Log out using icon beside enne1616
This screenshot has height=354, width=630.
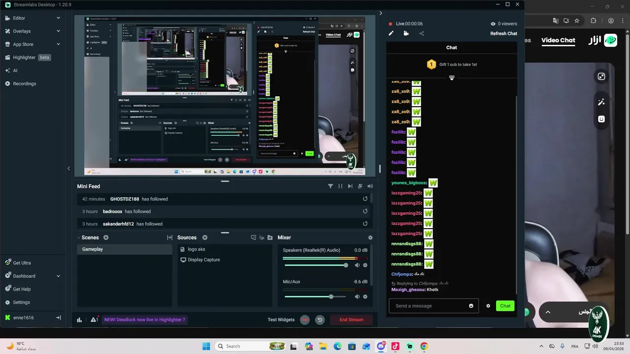tap(58, 318)
